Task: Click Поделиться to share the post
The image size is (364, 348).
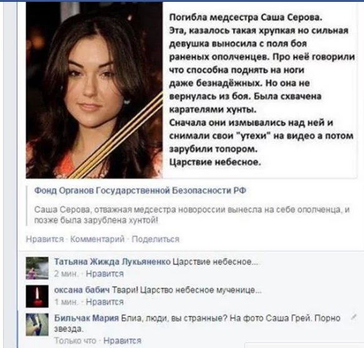Action: click(156, 239)
